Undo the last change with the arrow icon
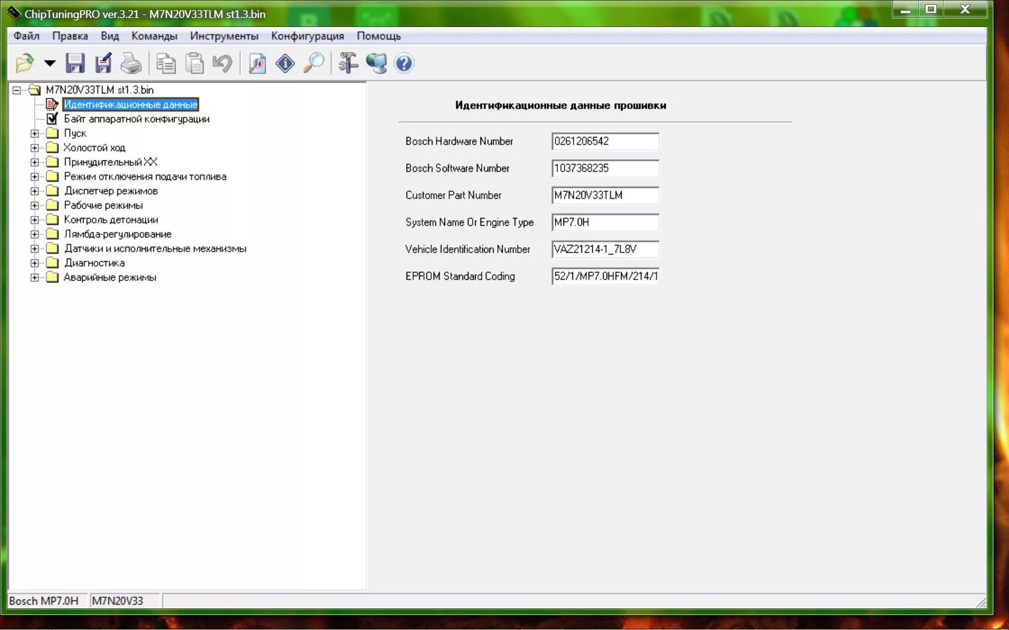 (222, 63)
